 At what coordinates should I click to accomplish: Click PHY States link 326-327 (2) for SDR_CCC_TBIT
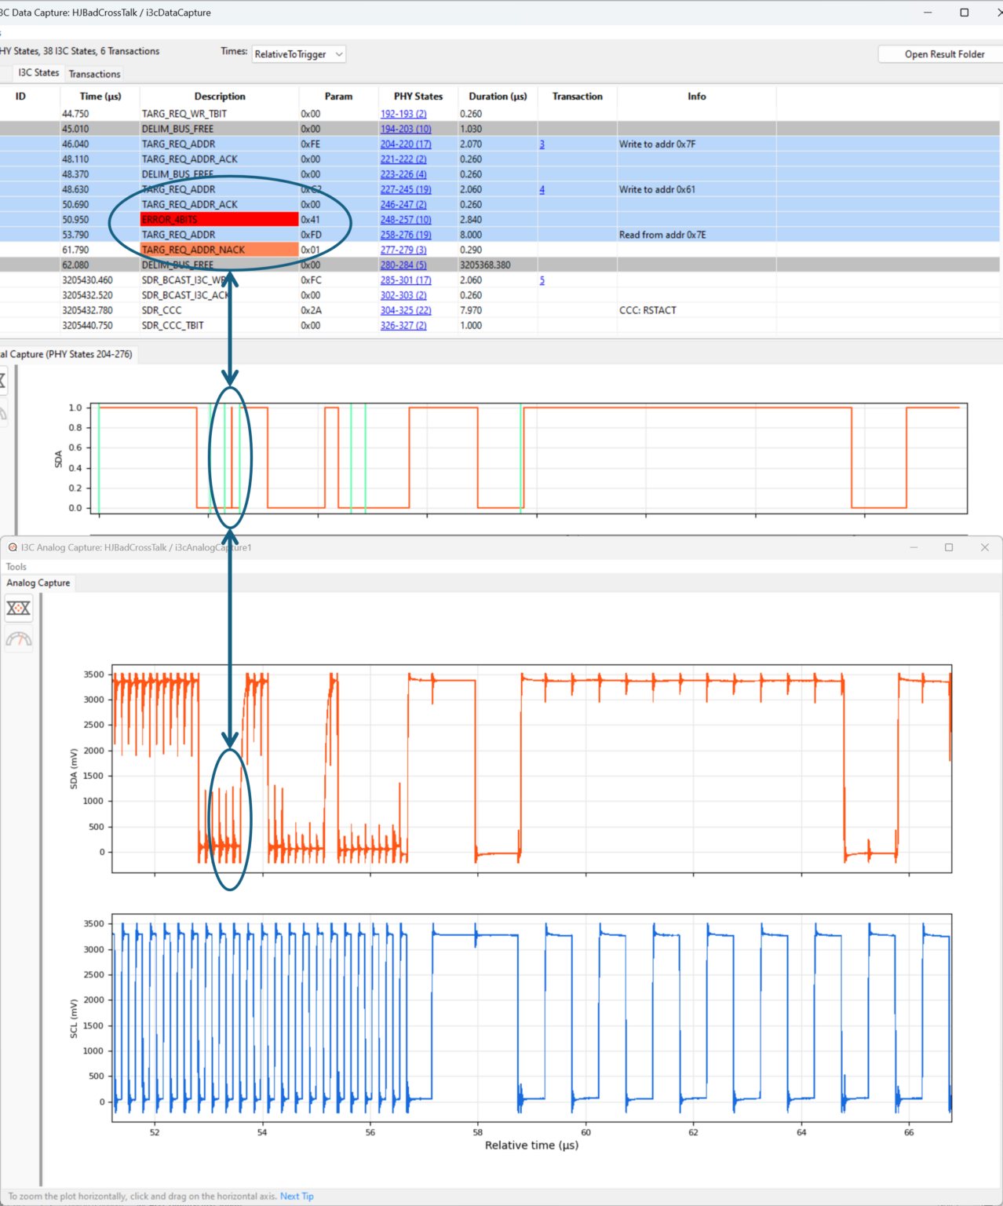(403, 325)
